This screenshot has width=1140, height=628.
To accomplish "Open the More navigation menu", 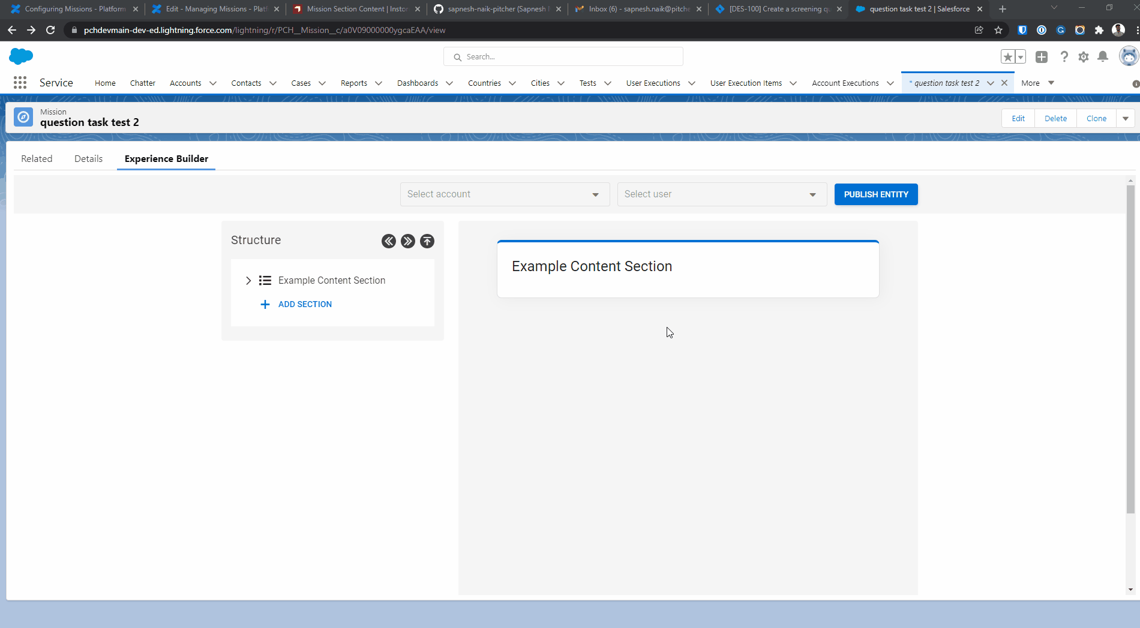I will point(1037,83).
